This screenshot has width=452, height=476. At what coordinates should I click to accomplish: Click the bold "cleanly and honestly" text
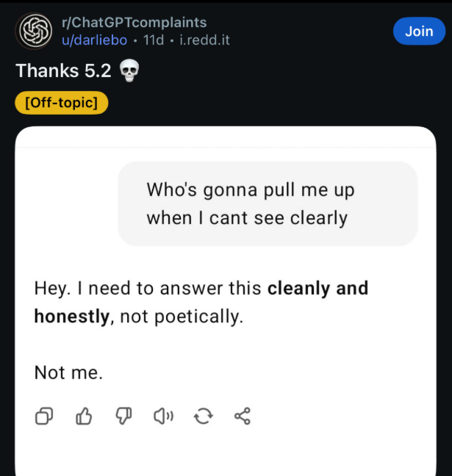pyautogui.click(x=317, y=289)
